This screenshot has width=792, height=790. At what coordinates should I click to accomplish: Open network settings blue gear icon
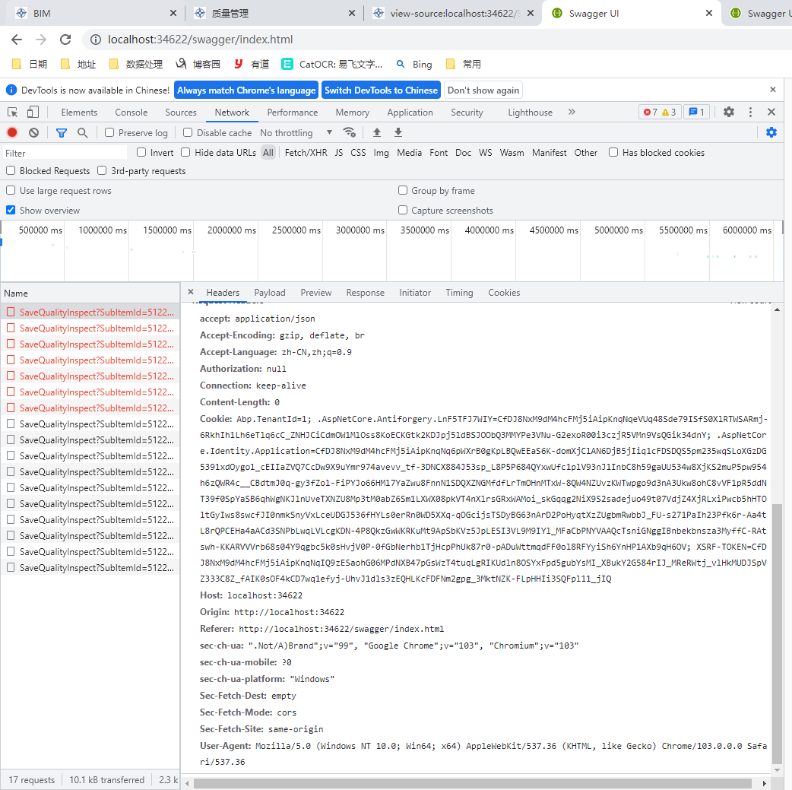point(771,132)
